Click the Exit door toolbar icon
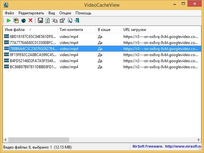Viewport: 204px width, 153px height. click(x=77, y=20)
